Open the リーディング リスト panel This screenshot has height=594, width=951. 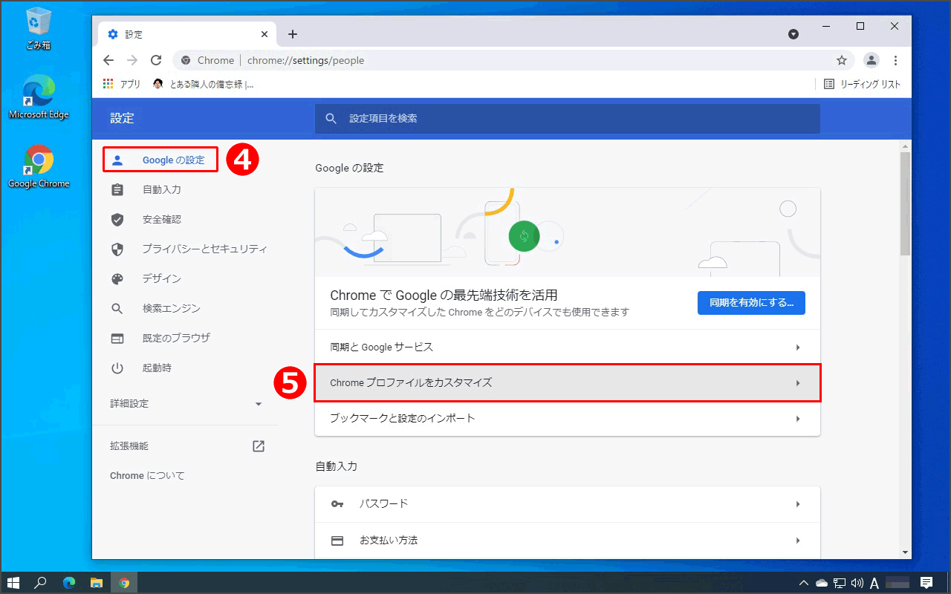point(863,84)
